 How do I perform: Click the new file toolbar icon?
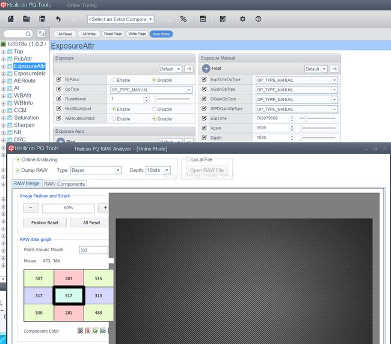[x=11, y=19]
